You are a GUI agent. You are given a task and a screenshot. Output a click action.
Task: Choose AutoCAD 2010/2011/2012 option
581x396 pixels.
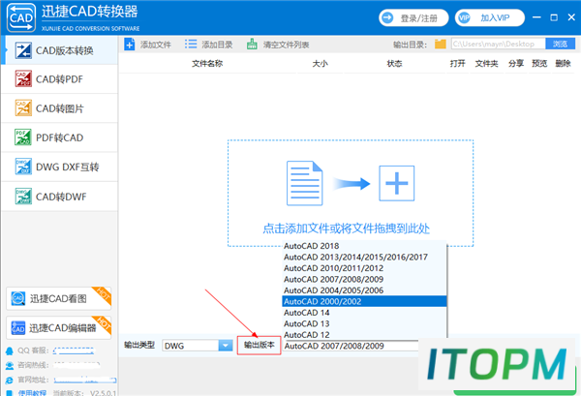tap(364, 268)
